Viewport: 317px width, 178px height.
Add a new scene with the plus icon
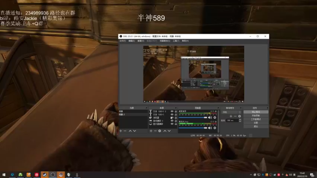[121, 131]
